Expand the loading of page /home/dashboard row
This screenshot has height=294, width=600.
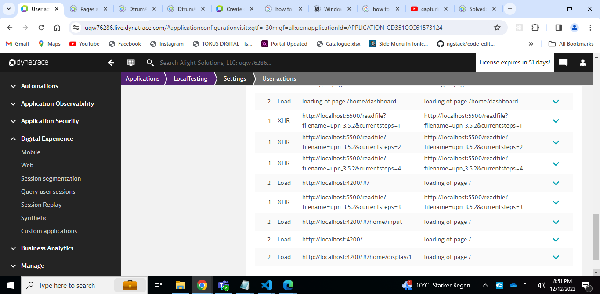[x=556, y=101]
